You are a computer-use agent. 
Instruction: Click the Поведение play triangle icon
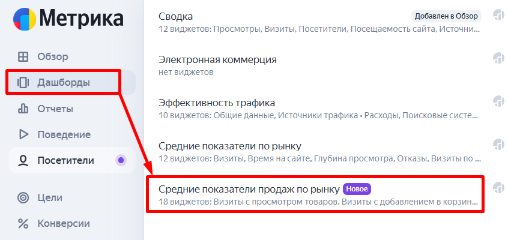pyautogui.click(x=23, y=134)
